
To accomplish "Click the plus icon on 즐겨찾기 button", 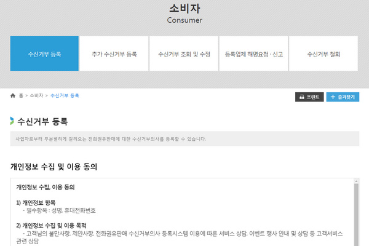I will pyautogui.click(x=333, y=97).
